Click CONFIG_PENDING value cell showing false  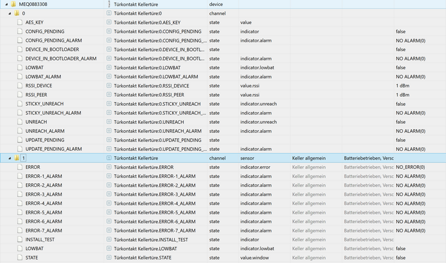tap(401, 31)
